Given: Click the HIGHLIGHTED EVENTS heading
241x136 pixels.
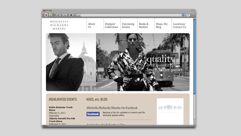Looking at the screenshot, I should point(63,99).
